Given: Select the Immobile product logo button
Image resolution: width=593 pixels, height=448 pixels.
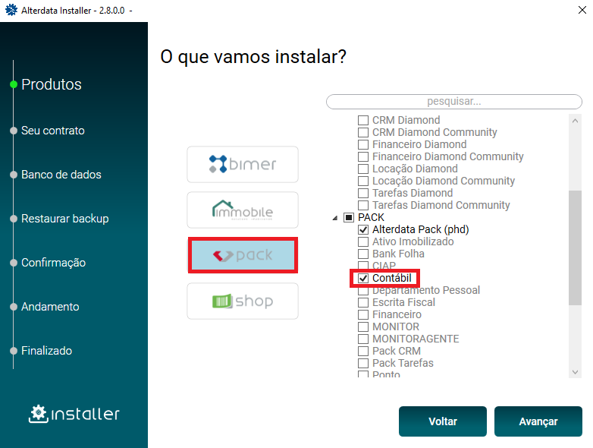Looking at the screenshot, I should [x=243, y=210].
